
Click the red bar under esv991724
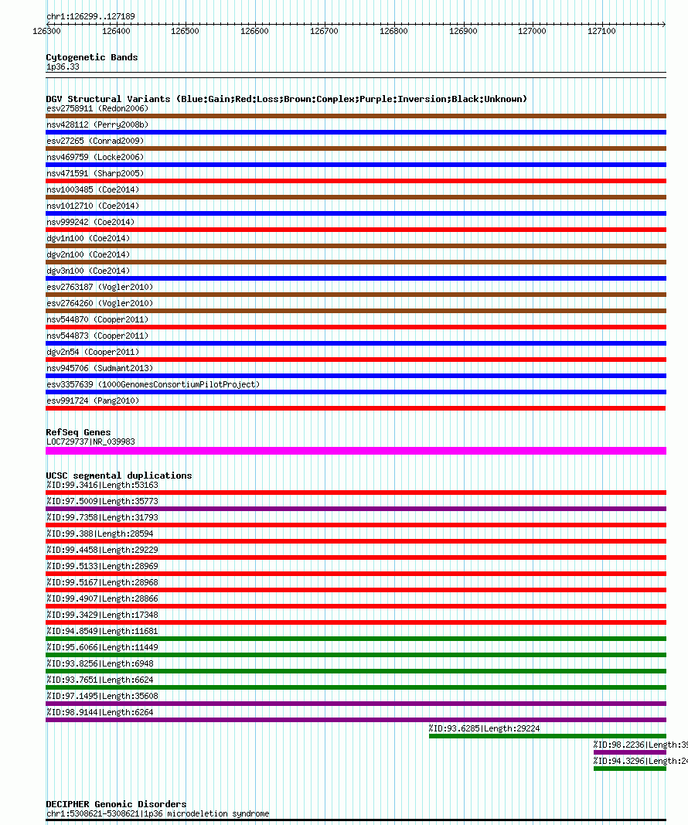tap(356, 408)
